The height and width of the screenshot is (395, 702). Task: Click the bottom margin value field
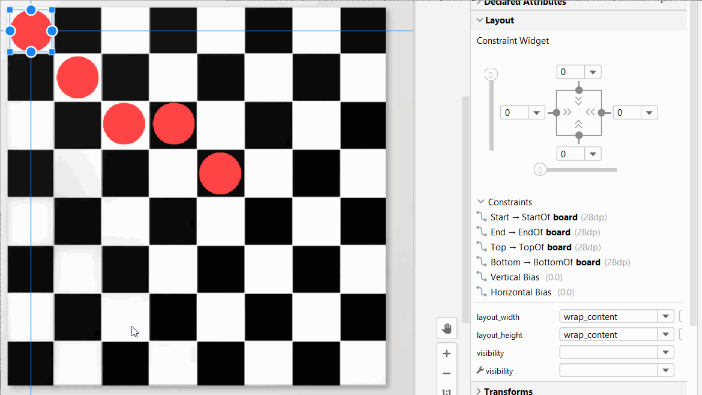[571, 154]
